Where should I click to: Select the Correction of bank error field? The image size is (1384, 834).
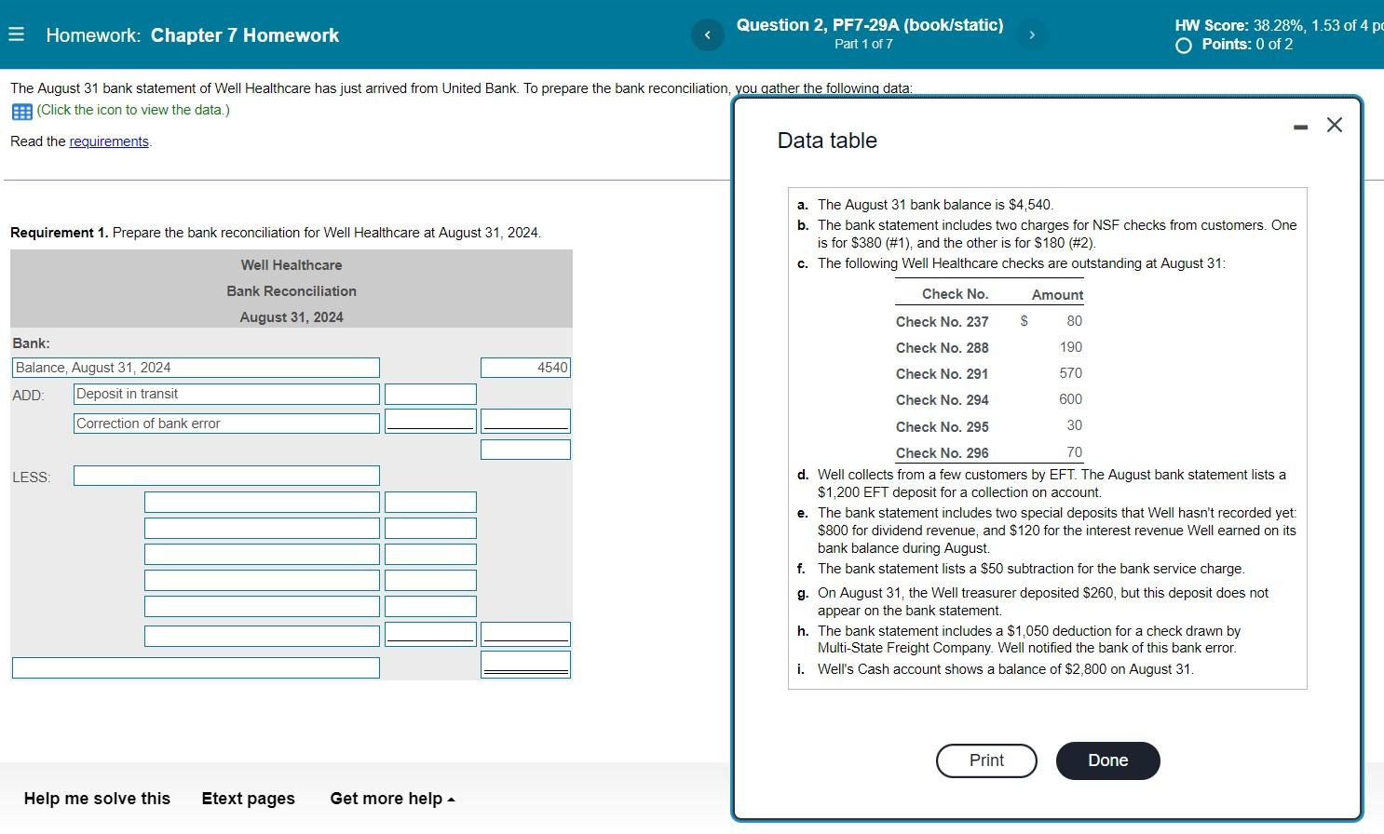click(225, 423)
